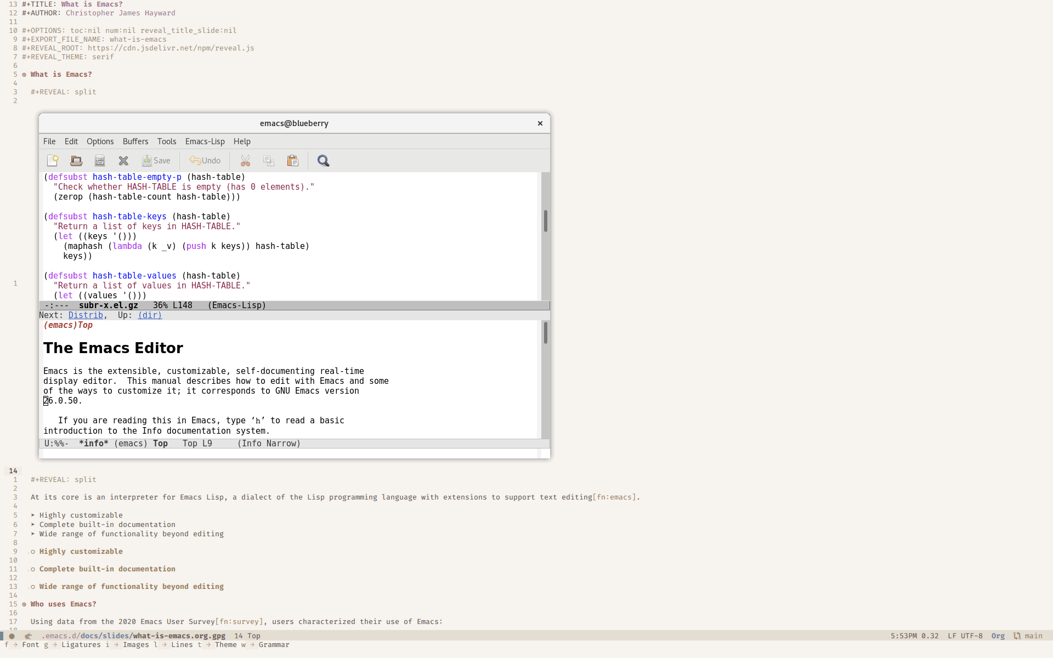Screen dimensions: 1053x658
Task: Click the Options menu item
Action: (x=99, y=141)
